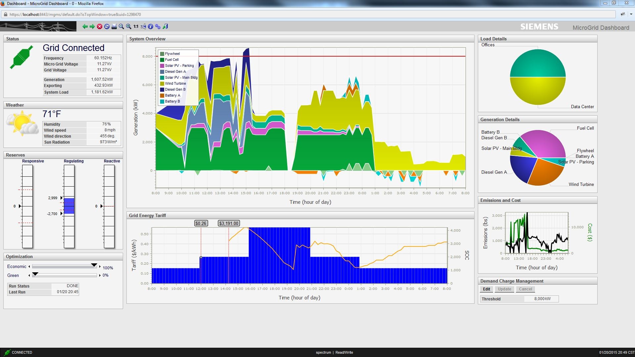This screenshot has height=357, width=635.
Task: Zoom in using the plus magnifier icon
Action: 129,26
